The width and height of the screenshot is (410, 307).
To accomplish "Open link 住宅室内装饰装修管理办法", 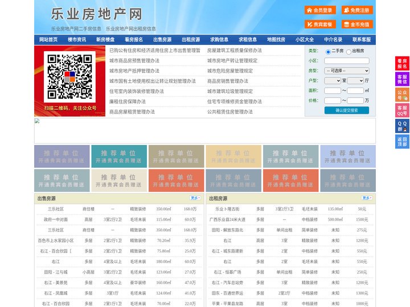I will point(137,92).
